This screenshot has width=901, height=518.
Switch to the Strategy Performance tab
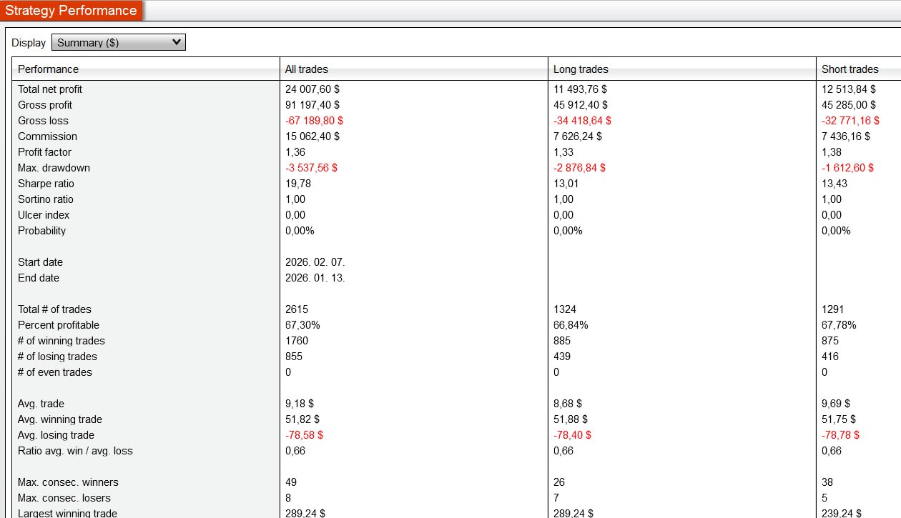[71, 11]
